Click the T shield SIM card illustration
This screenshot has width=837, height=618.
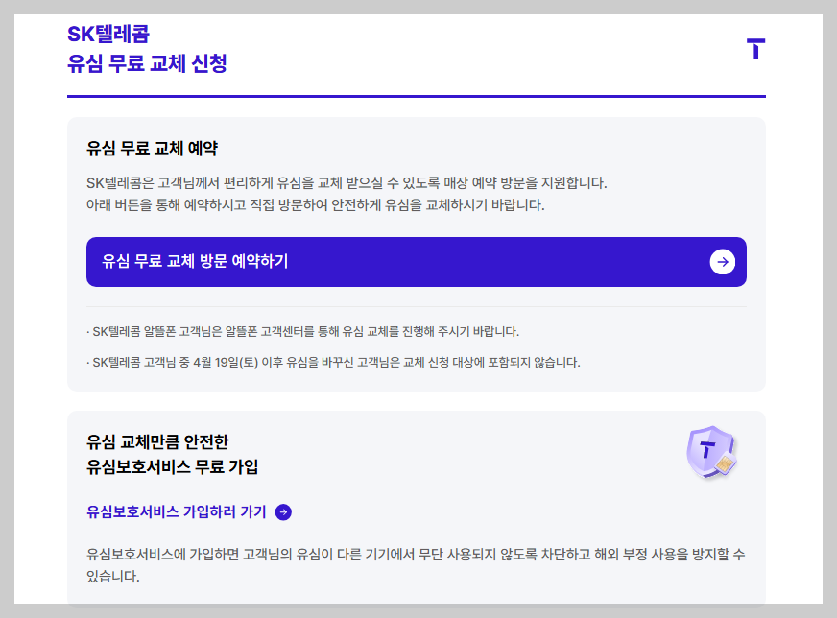[711, 452]
